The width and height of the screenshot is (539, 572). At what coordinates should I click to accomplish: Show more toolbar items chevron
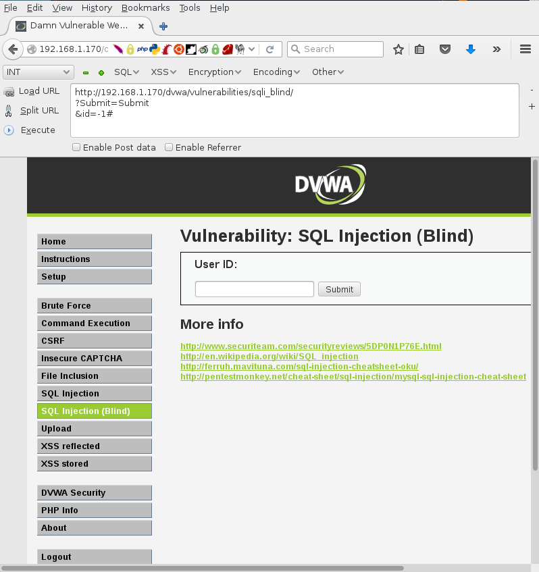(496, 49)
